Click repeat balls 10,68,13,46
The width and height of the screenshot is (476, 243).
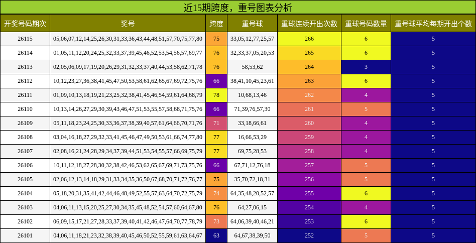click(x=252, y=95)
